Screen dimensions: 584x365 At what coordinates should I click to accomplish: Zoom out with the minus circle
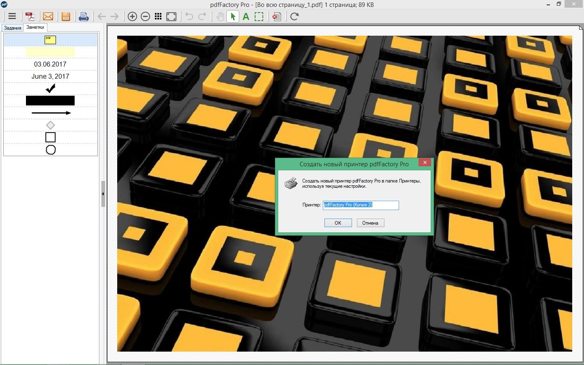click(x=145, y=17)
